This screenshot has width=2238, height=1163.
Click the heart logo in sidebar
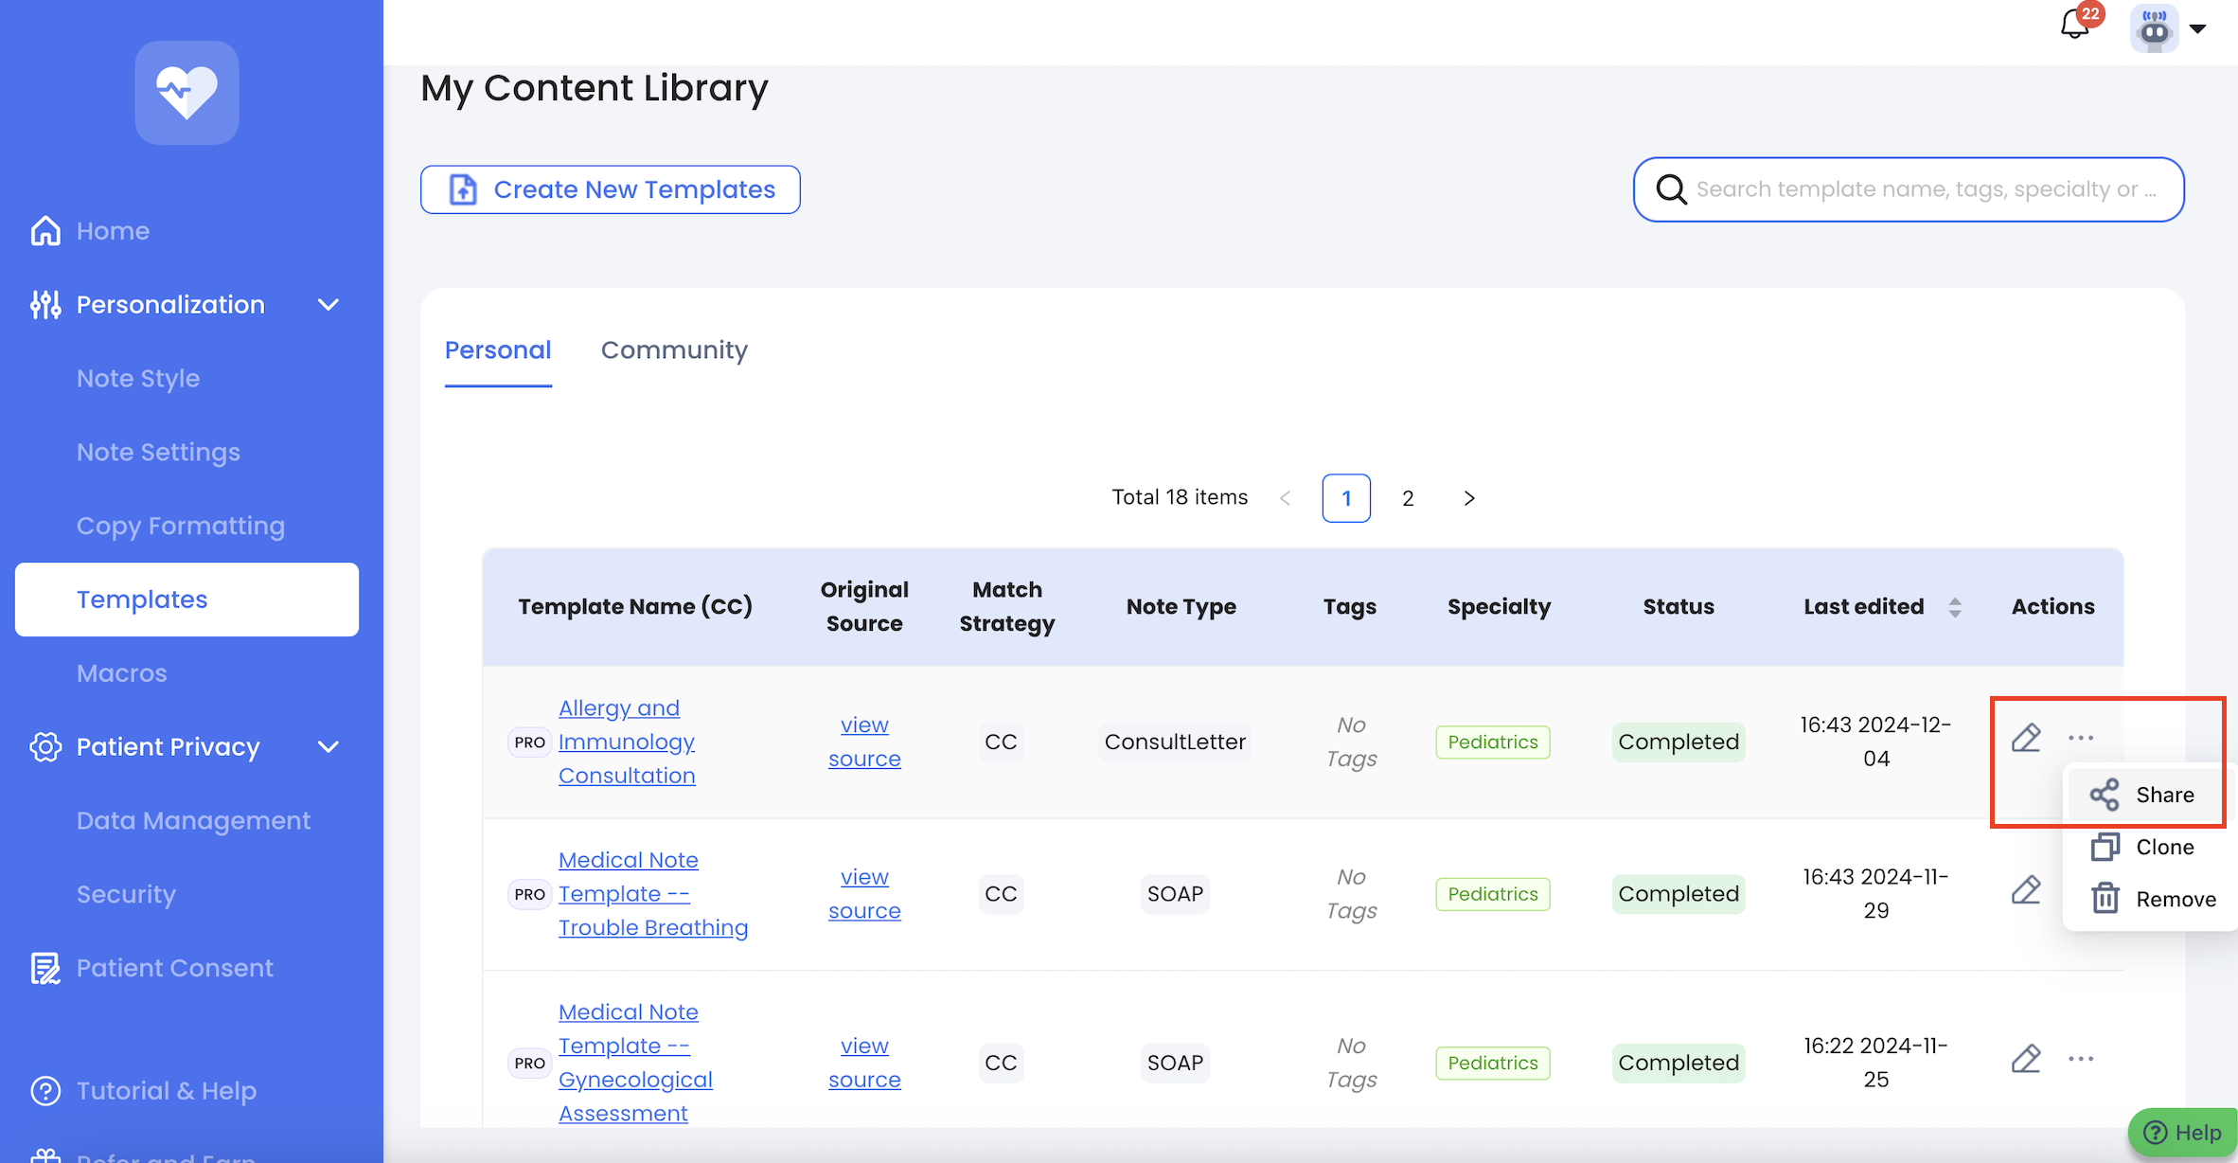[186, 93]
